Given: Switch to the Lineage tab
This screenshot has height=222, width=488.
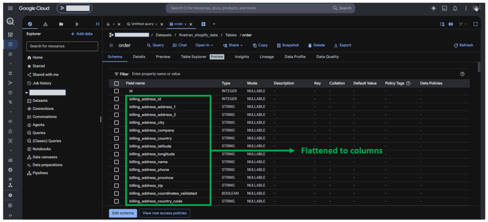Looking at the screenshot, I should 267,57.
